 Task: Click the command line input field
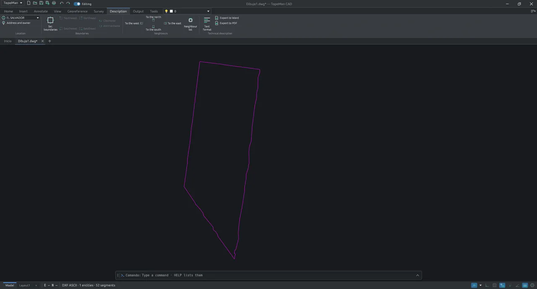coord(268,275)
